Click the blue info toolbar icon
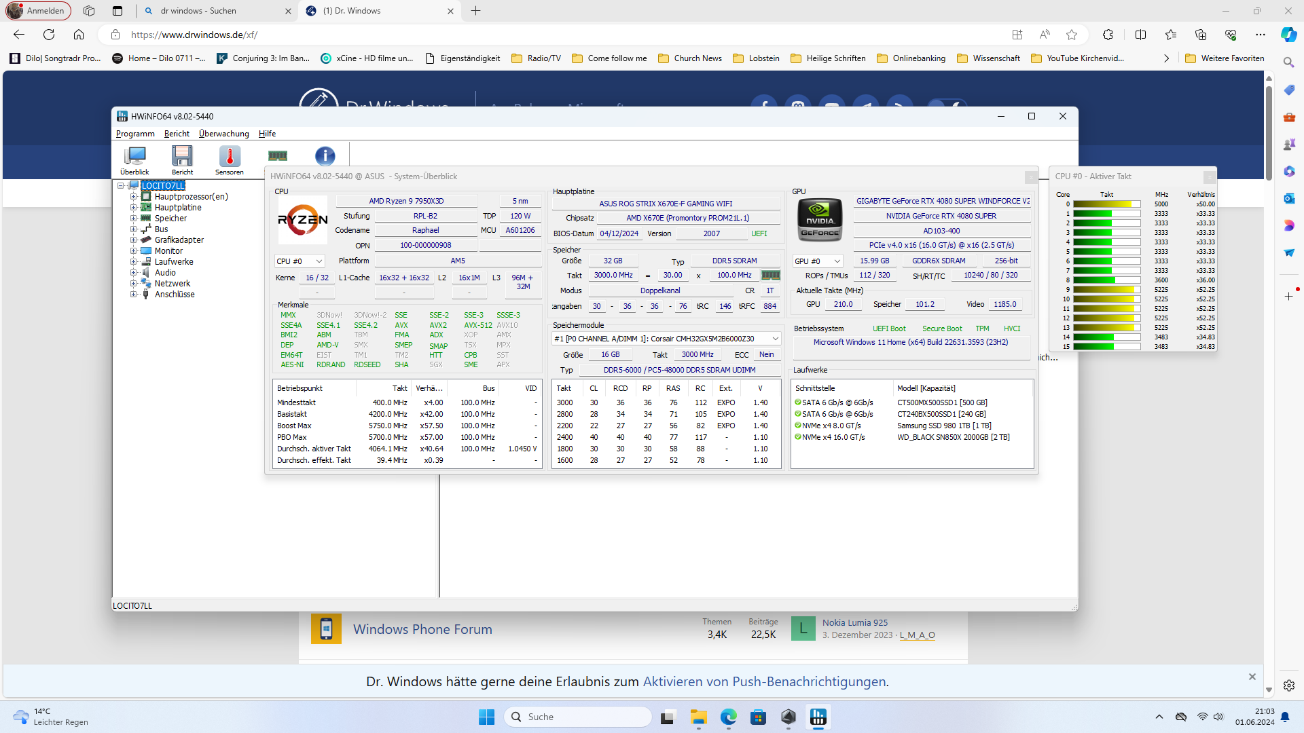This screenshot has width=1304, height=733. click(325, 156)
